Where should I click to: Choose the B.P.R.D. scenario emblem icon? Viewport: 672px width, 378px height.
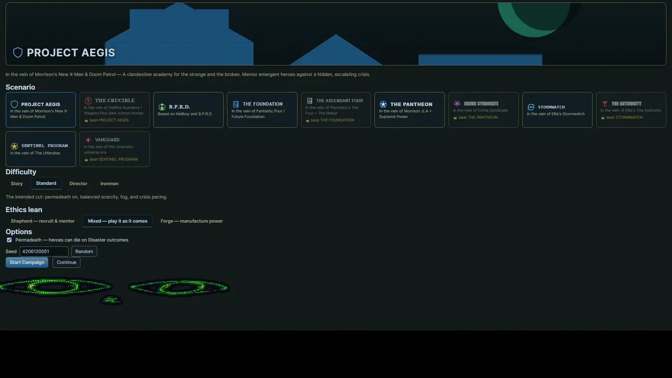tap(162, 107)
